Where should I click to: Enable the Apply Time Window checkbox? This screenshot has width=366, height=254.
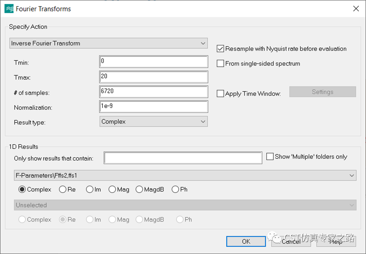click(x=220, y=94)
